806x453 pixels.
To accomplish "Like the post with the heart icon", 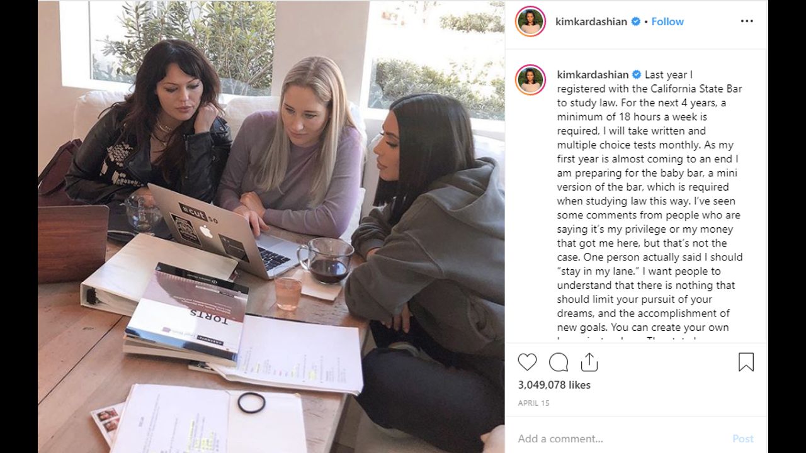I will click(527, 362).
